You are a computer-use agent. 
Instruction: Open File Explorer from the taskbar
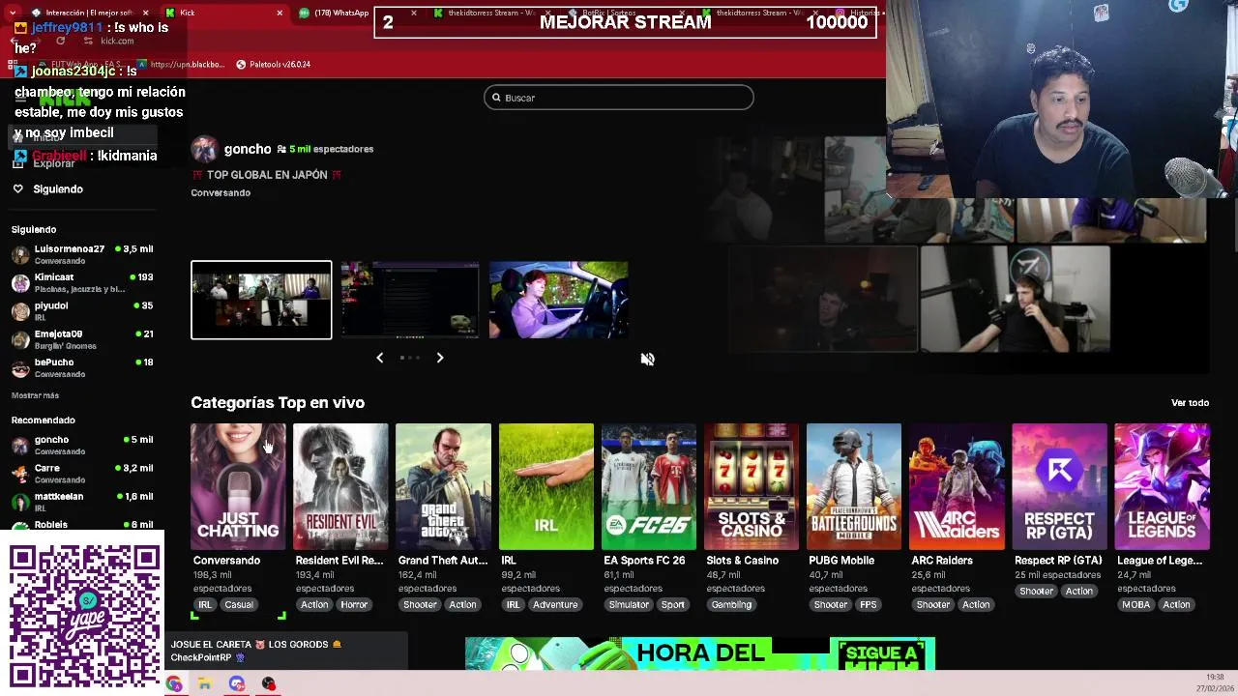coord(205,684)
